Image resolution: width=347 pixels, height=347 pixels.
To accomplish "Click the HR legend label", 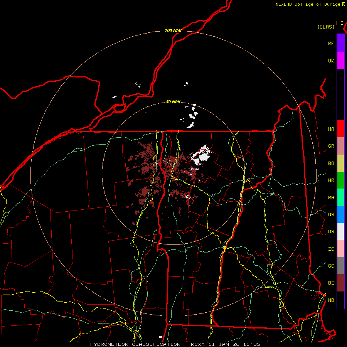I will pyautogui.click(x=331, y=180).
